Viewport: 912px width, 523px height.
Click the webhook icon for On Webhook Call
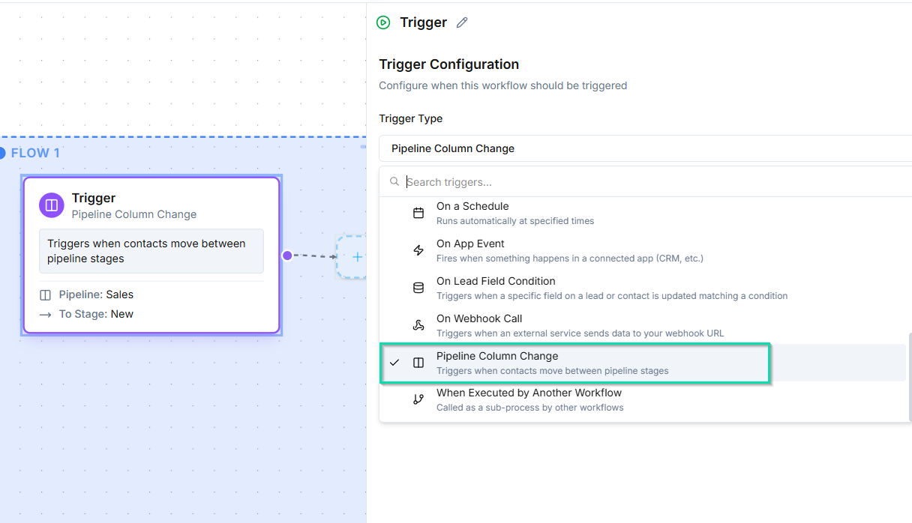click(x=418, y=326)
